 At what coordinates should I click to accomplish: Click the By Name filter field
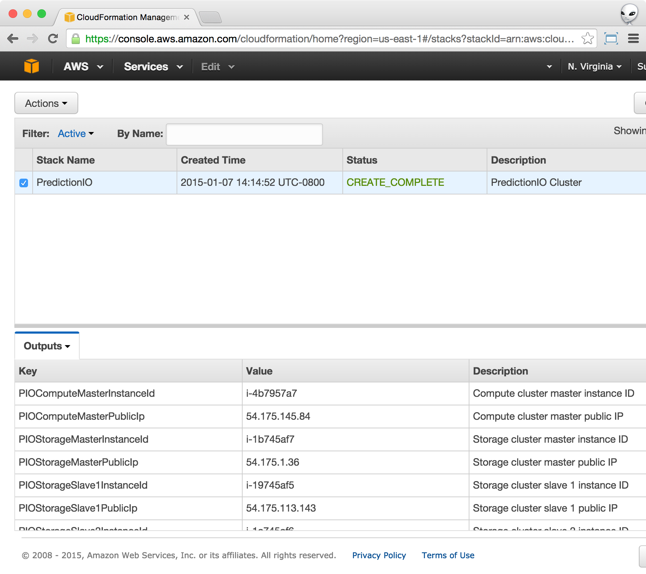click(244, 135)
